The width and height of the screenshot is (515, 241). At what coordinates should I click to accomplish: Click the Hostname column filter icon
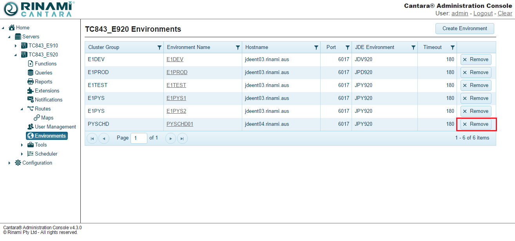tap(316, 47)
